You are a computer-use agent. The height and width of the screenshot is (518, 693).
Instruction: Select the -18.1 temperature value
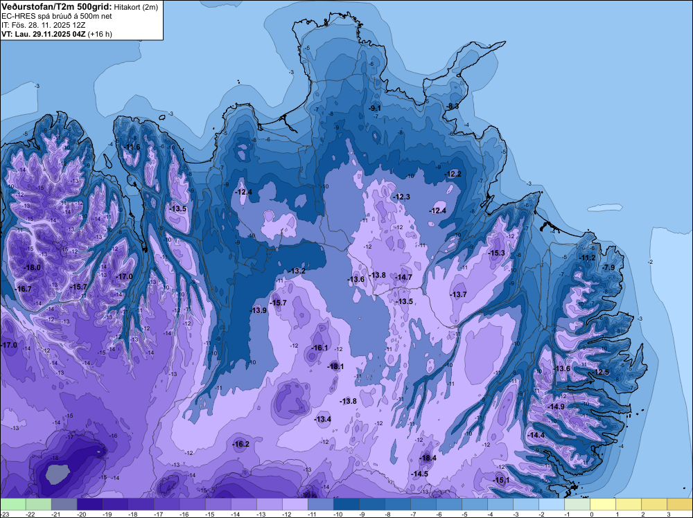(x=335, y=366)
